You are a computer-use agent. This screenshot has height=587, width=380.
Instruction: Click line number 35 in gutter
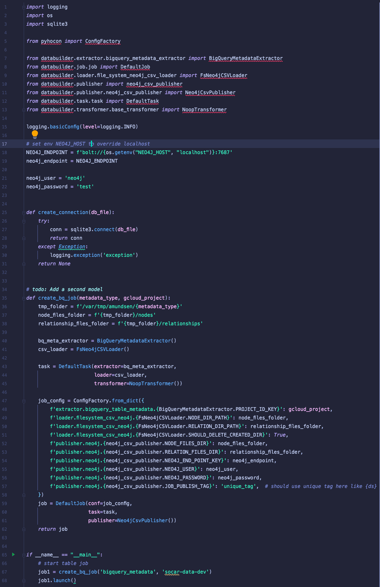pyautogui.click(x=4, y=298)
